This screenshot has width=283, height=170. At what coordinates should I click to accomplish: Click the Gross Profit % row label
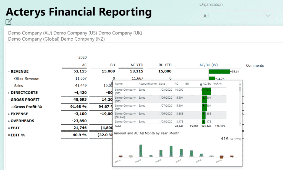click(x=28, y=107)
